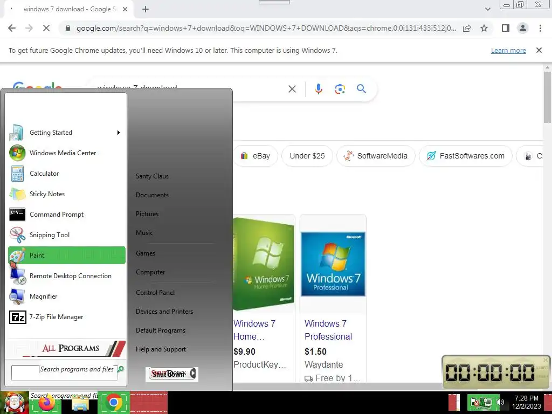Click the volume speaker tray icon
This screenshot has height=414, width=552.
pos(500,402)
